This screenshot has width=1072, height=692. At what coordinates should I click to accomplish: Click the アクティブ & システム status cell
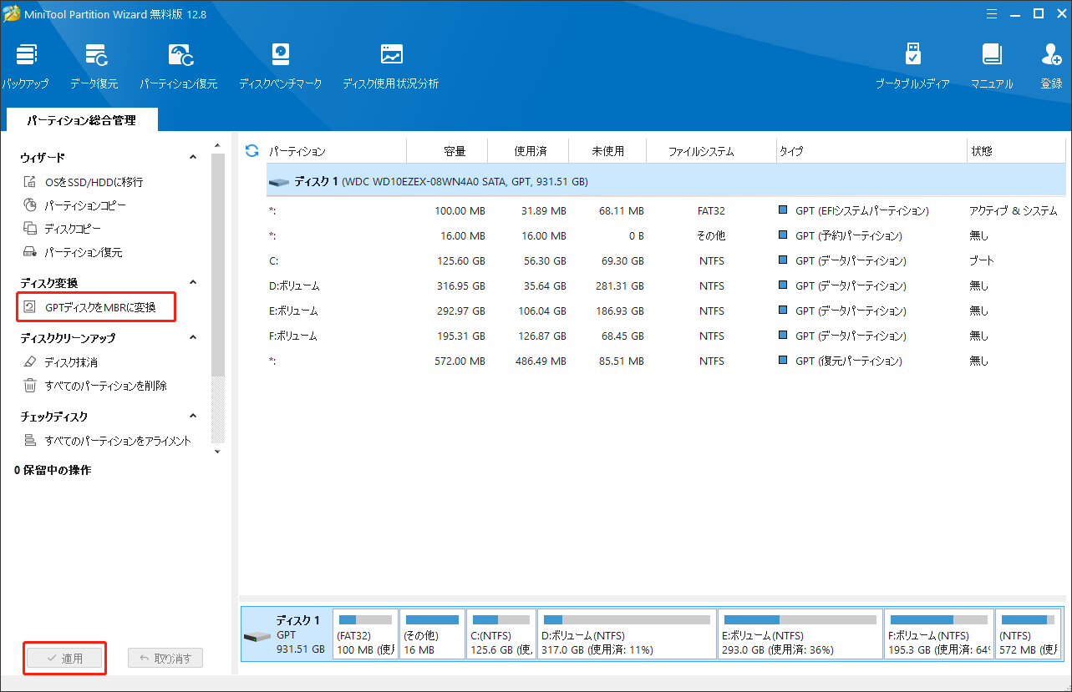(1013, 210)
